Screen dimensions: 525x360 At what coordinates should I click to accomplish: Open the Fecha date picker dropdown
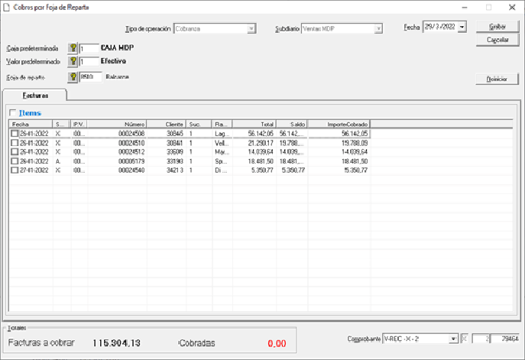(462, 28)
